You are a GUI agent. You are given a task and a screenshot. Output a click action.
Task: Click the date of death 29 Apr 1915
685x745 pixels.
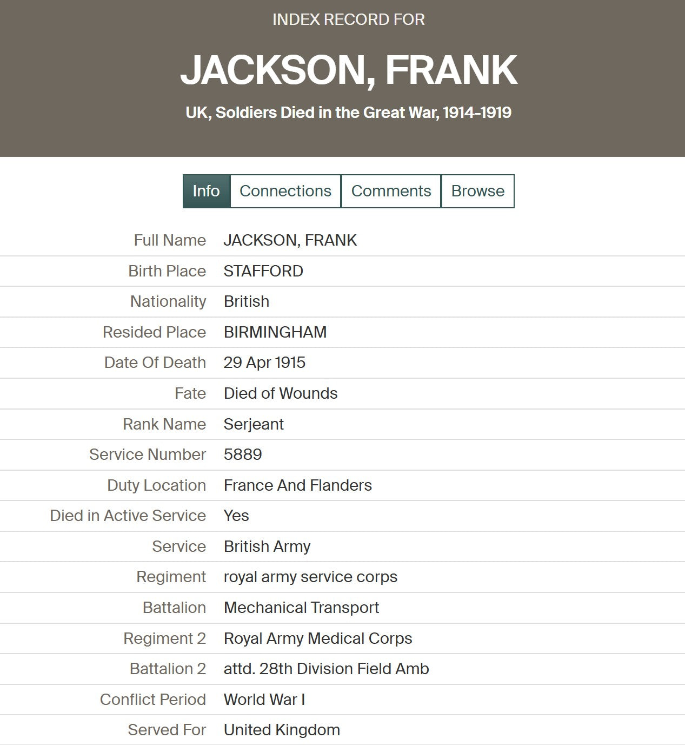(x=264, y=362)
